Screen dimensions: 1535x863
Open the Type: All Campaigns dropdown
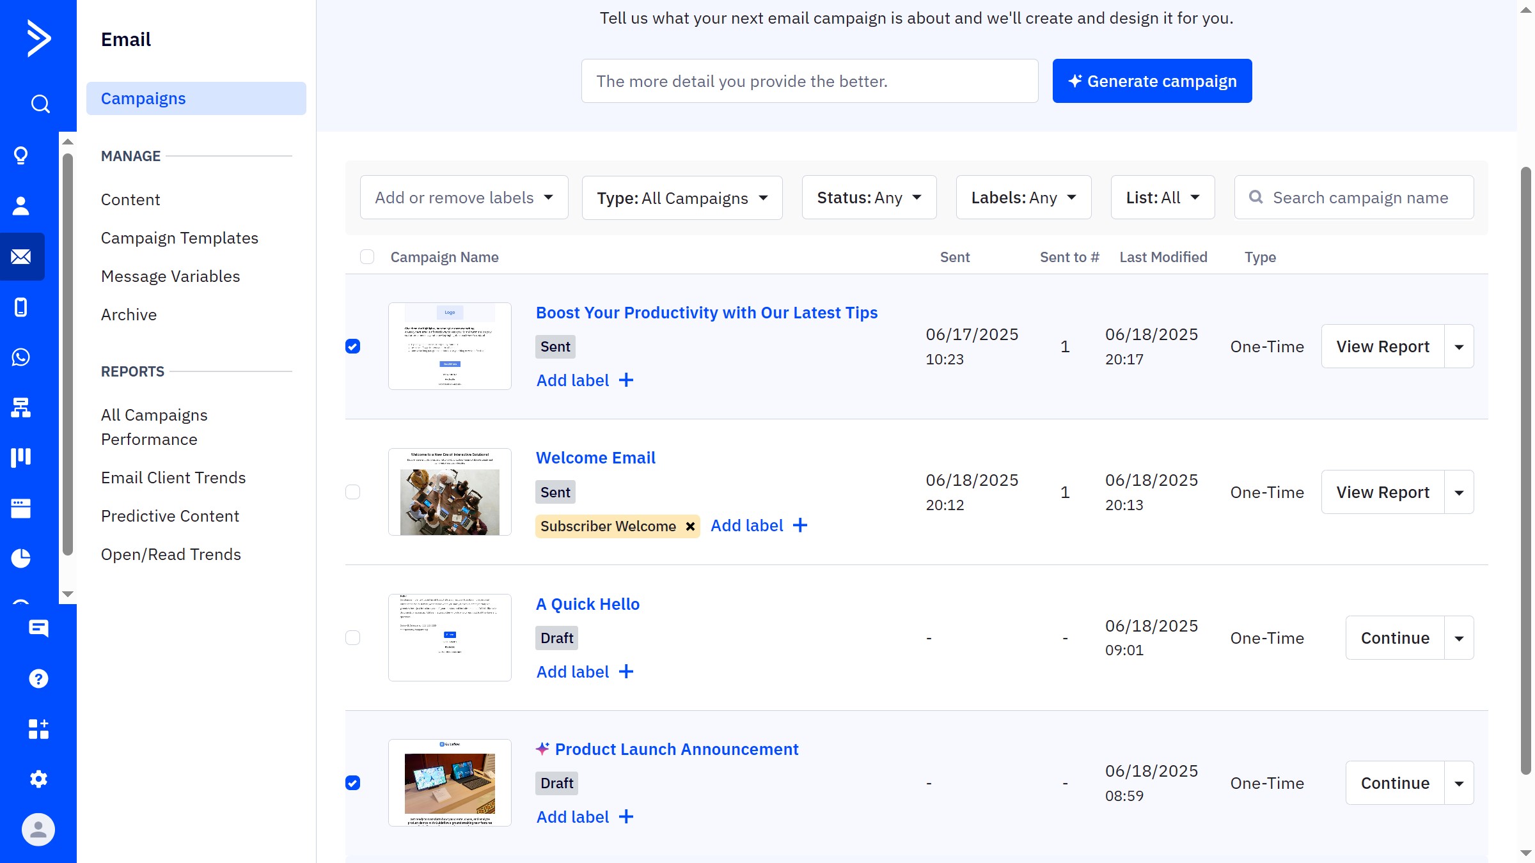682,198
